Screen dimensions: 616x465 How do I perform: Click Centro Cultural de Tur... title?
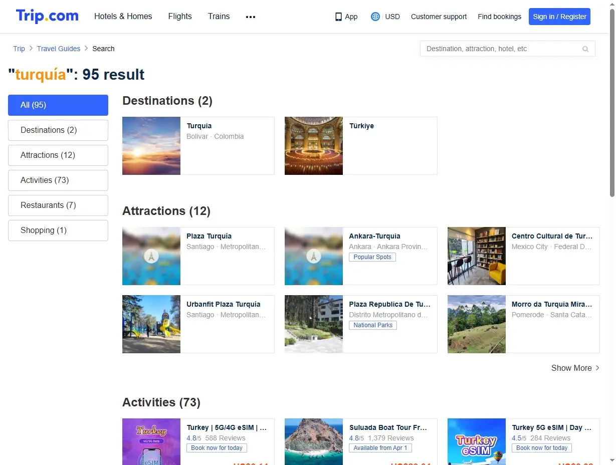(552, 236)
